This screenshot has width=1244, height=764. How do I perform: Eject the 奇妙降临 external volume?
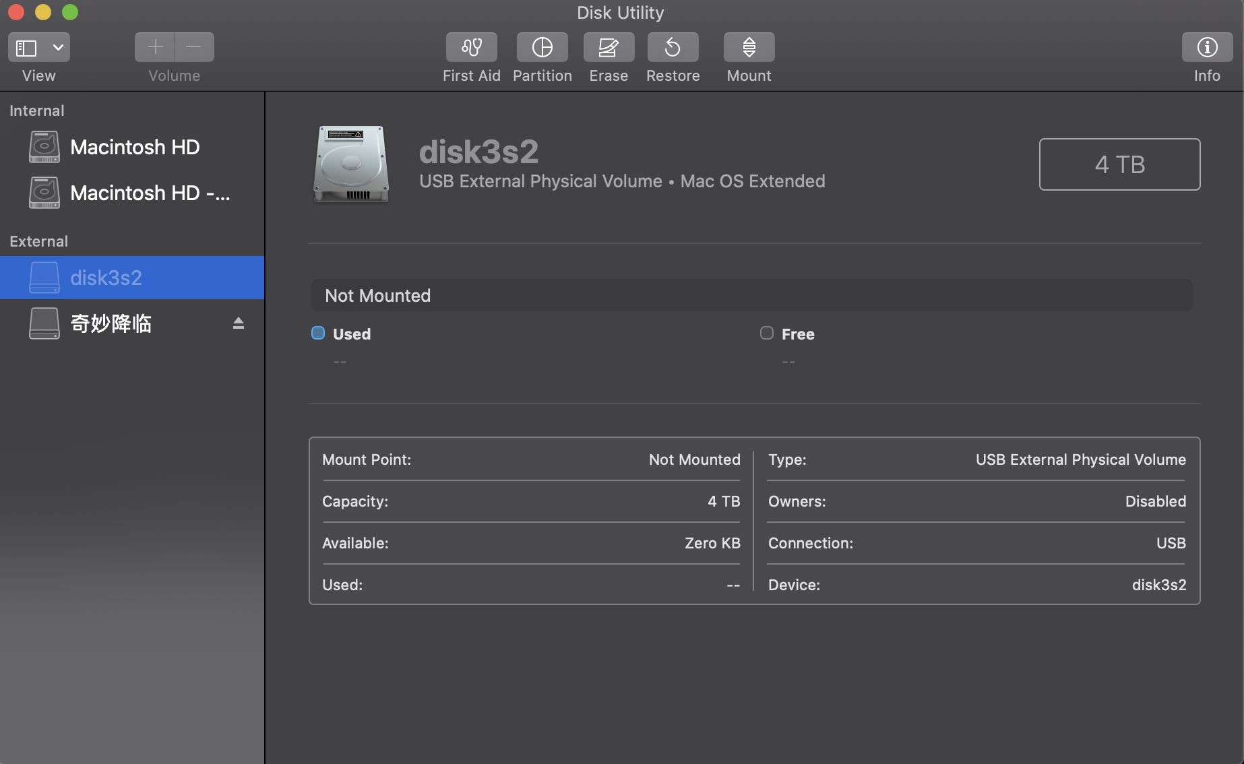238,323
